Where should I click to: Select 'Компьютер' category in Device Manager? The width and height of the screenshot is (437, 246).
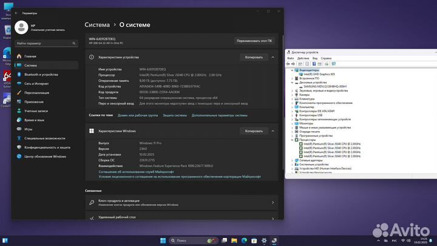[307, 107]
